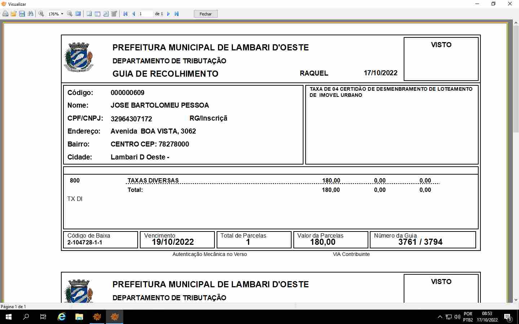
Task: Click the next page arrow
Action: click(168, 14)
